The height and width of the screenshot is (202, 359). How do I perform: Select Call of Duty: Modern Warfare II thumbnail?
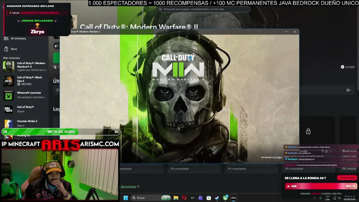click(8, 67)
